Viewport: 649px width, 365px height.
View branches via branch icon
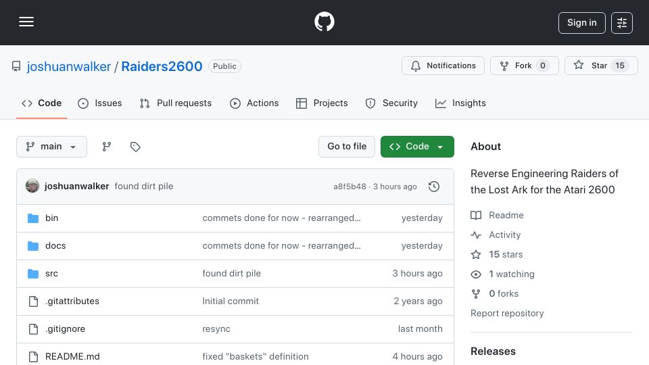pos(107,147)
